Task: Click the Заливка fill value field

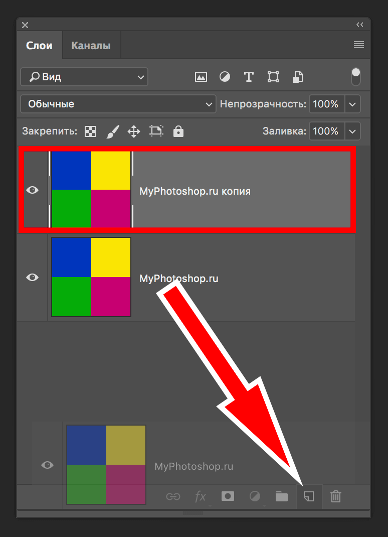Action: click(x=326, y=131)
